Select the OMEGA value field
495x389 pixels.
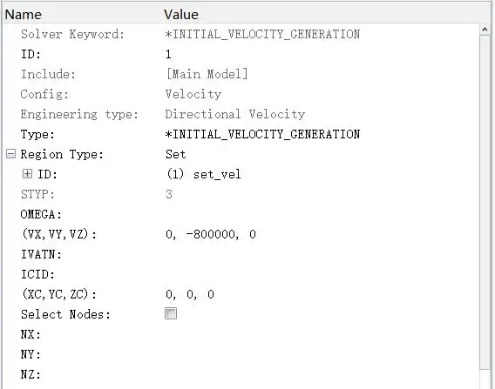(x=321, y=214)
